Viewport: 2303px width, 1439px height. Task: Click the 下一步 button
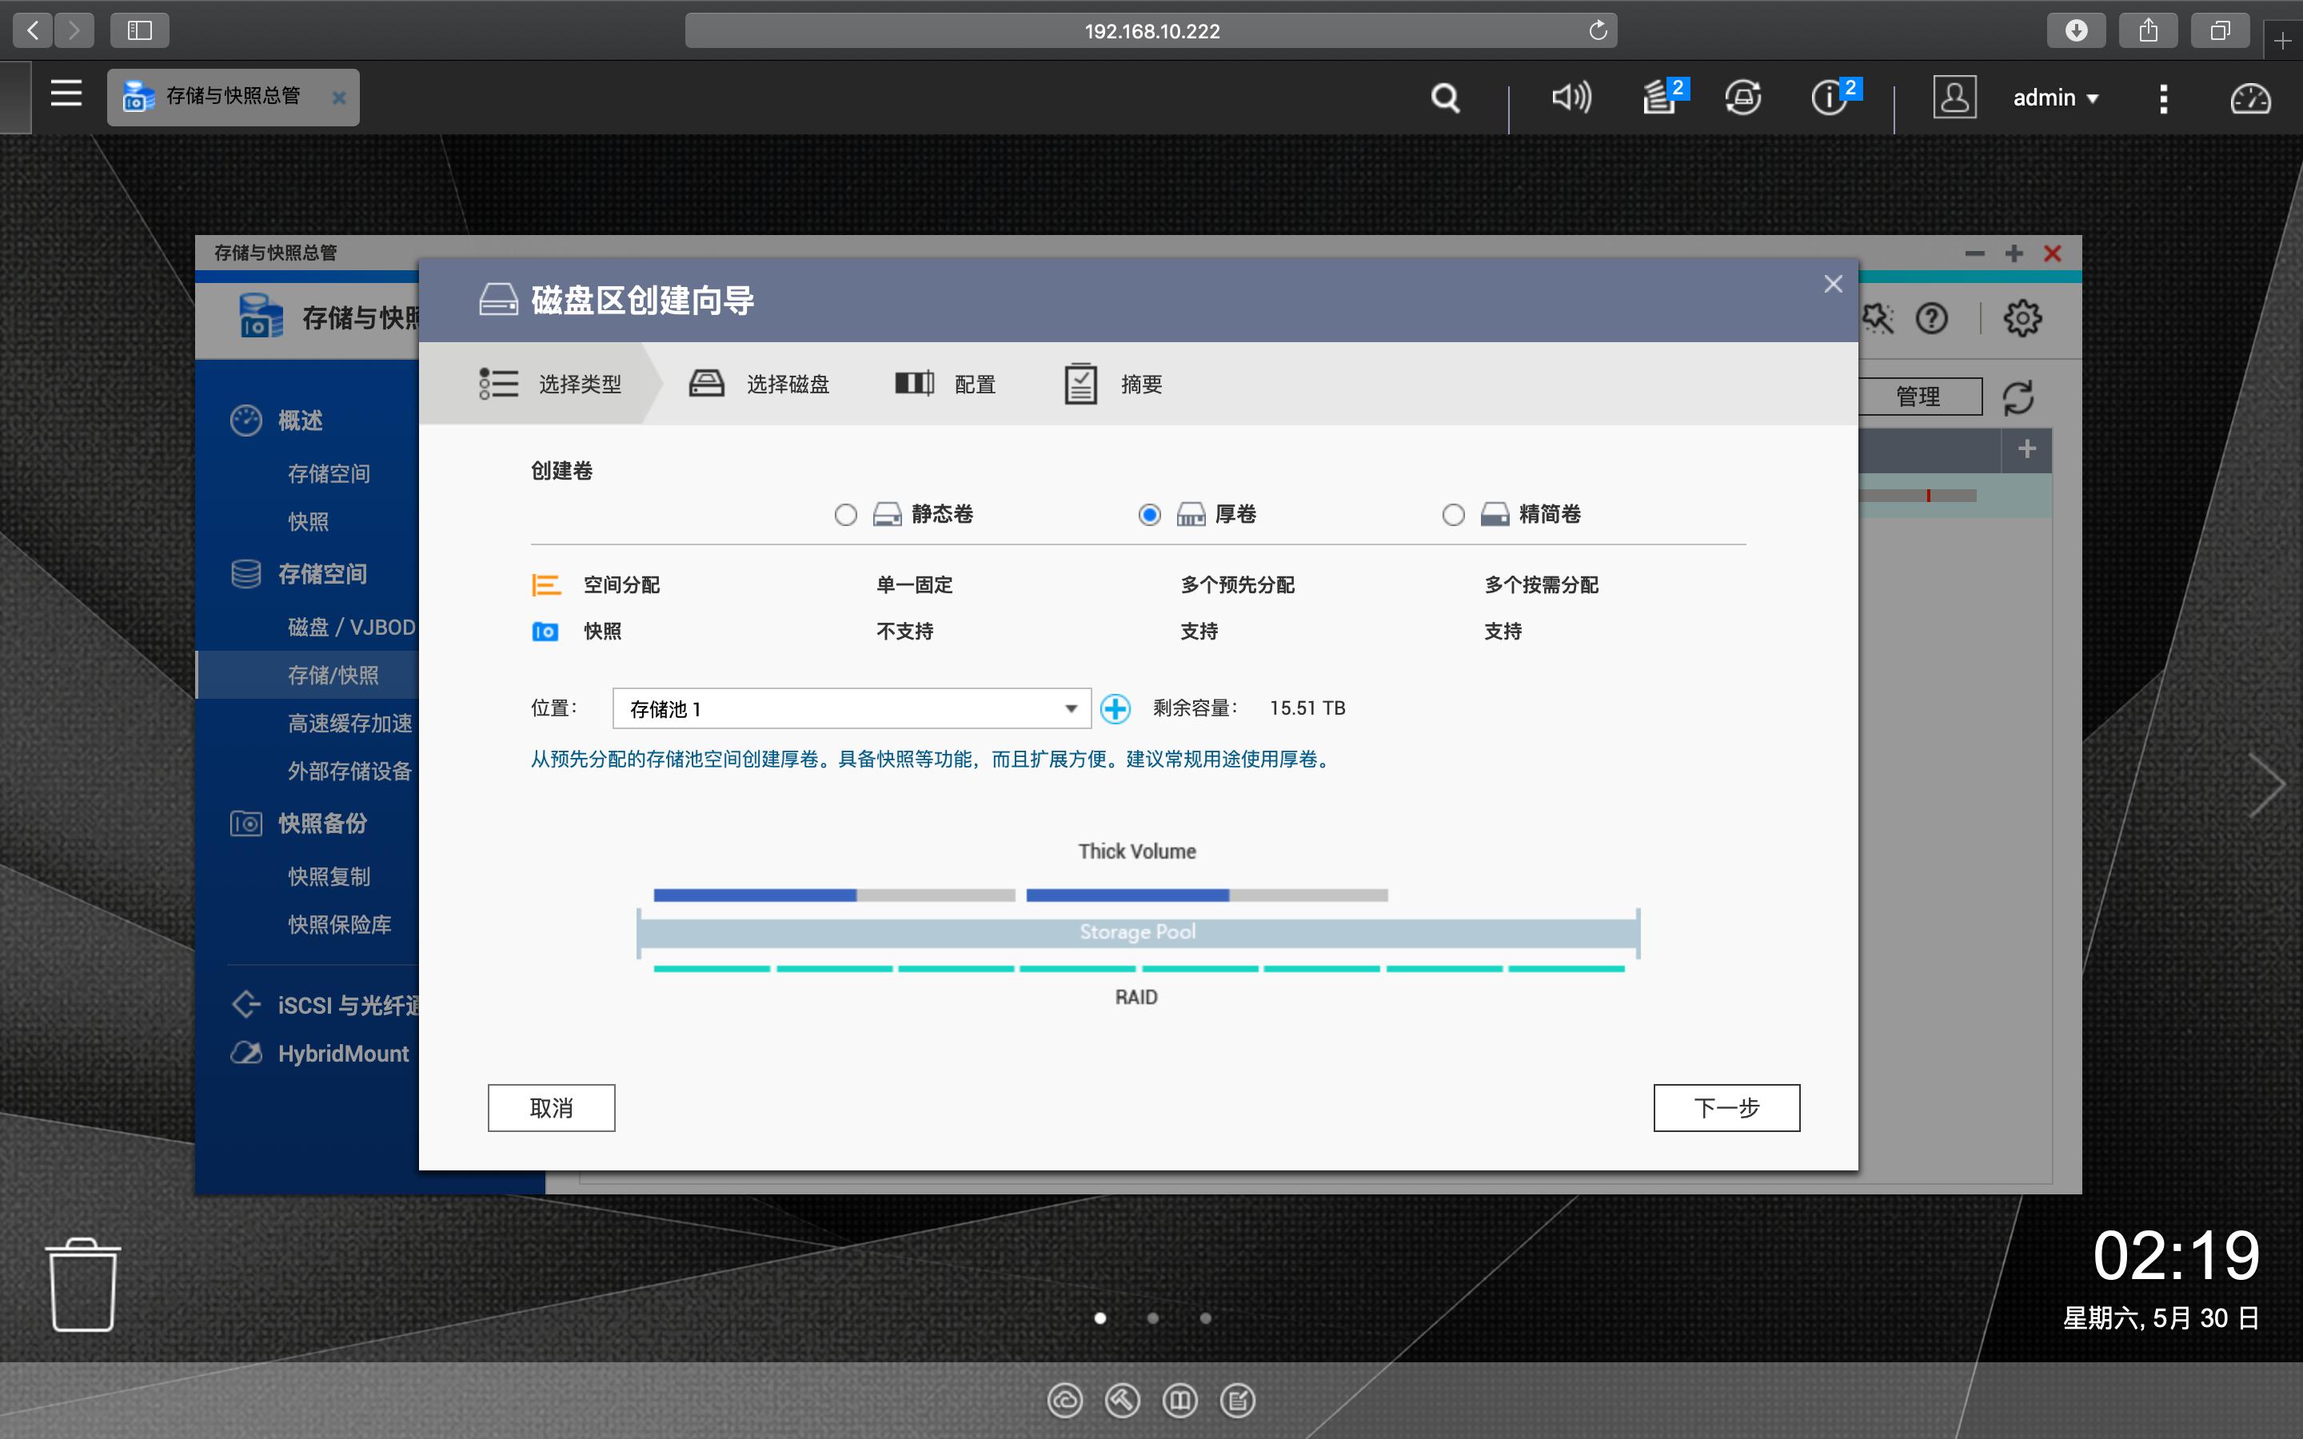1726,1107
